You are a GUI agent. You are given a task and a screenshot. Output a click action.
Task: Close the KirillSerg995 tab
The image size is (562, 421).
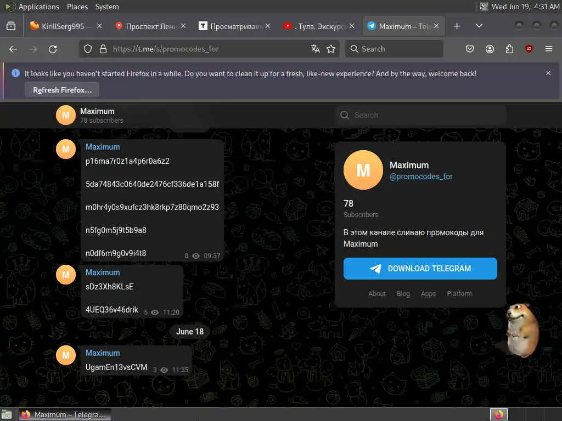pyautogui.click(x=99, y=26)
